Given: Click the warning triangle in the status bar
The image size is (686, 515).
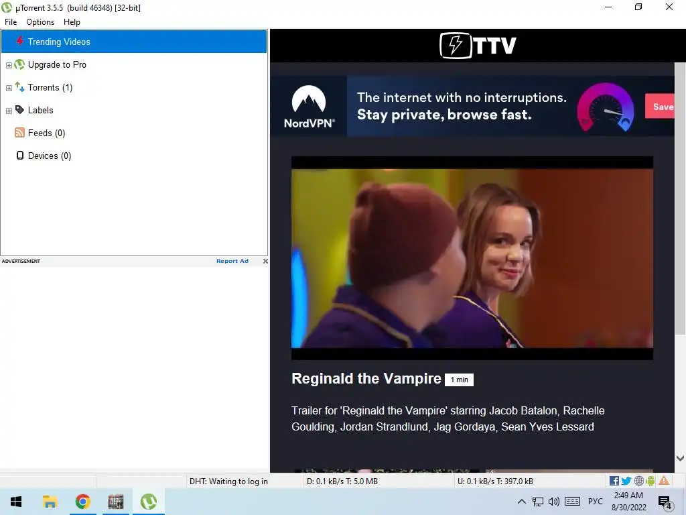Looking at the screenshot, I should 664,480.
